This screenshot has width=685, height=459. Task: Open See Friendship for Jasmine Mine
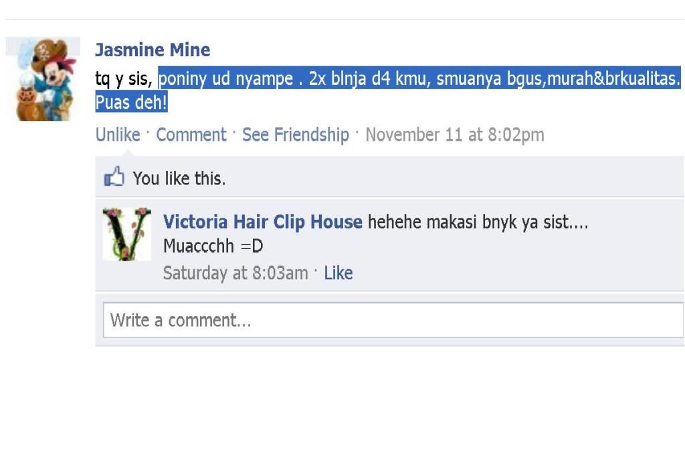(296, 134)
